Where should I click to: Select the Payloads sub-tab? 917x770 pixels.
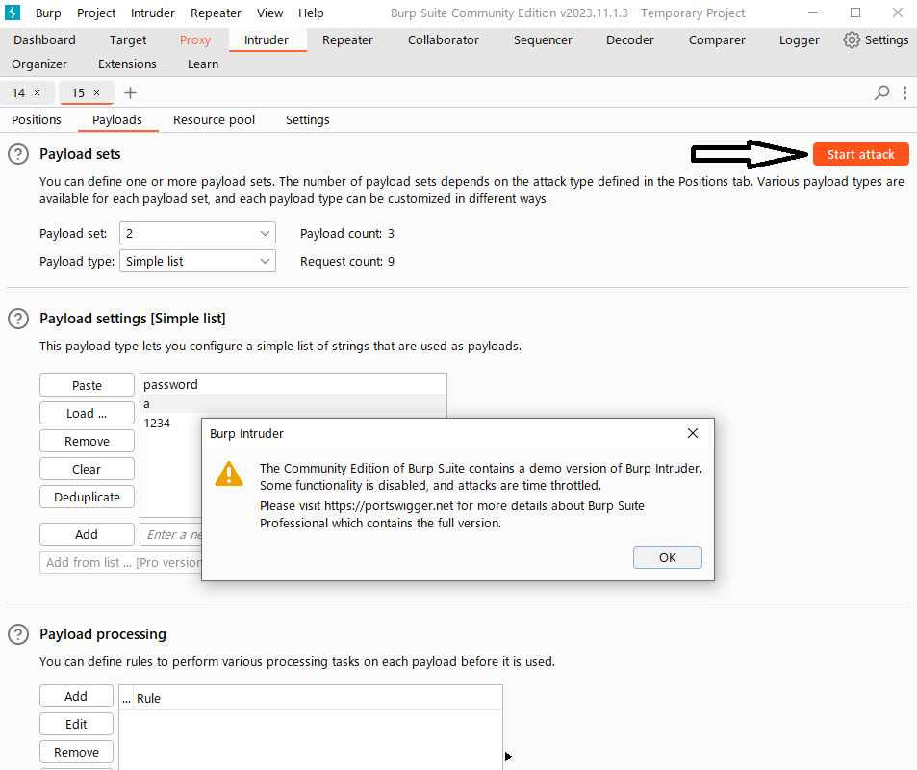(x=117, y=120)
